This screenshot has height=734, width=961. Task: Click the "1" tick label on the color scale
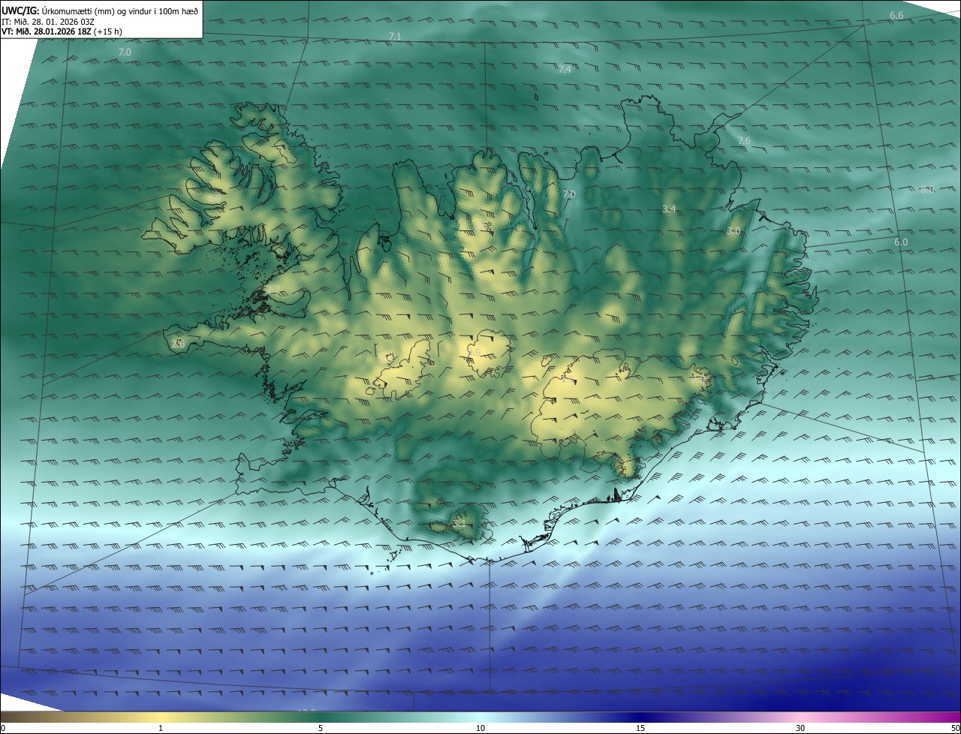[x=161, y=728]
